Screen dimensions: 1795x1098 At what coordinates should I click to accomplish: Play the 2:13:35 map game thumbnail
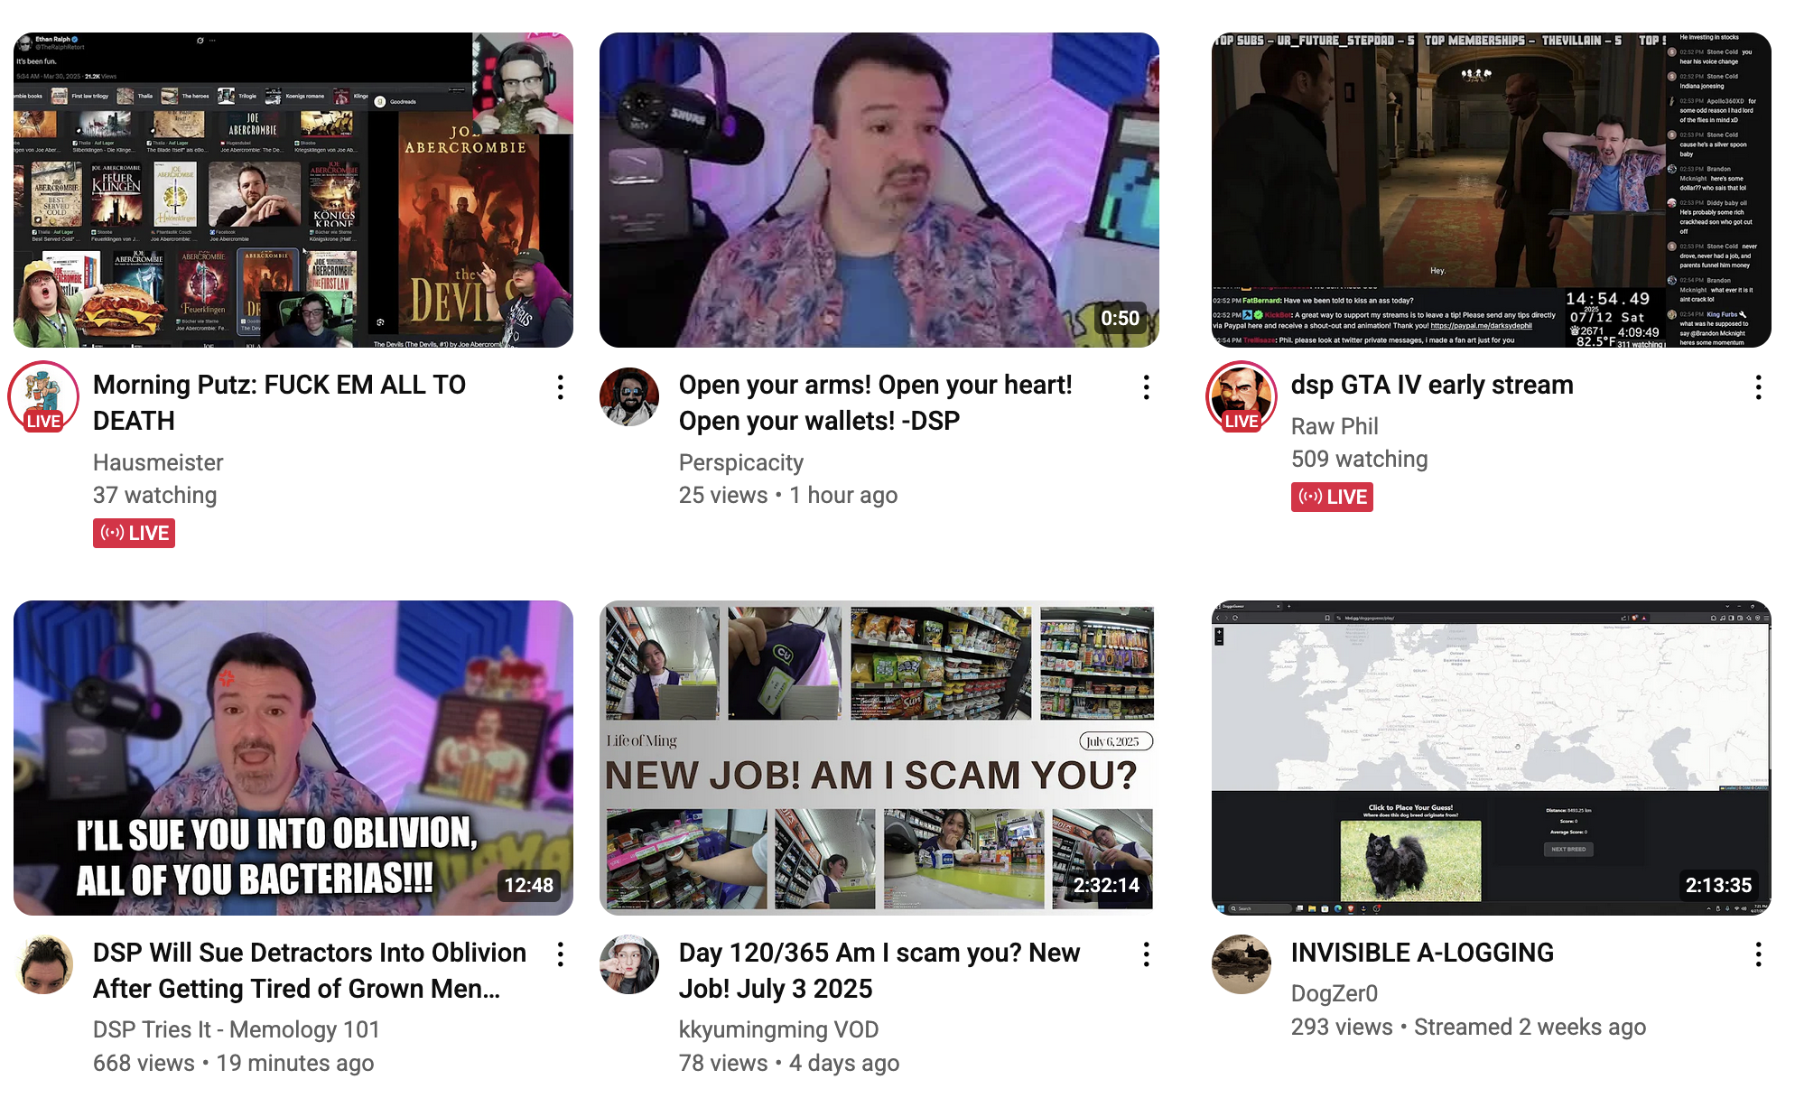tap(1492, 758)
